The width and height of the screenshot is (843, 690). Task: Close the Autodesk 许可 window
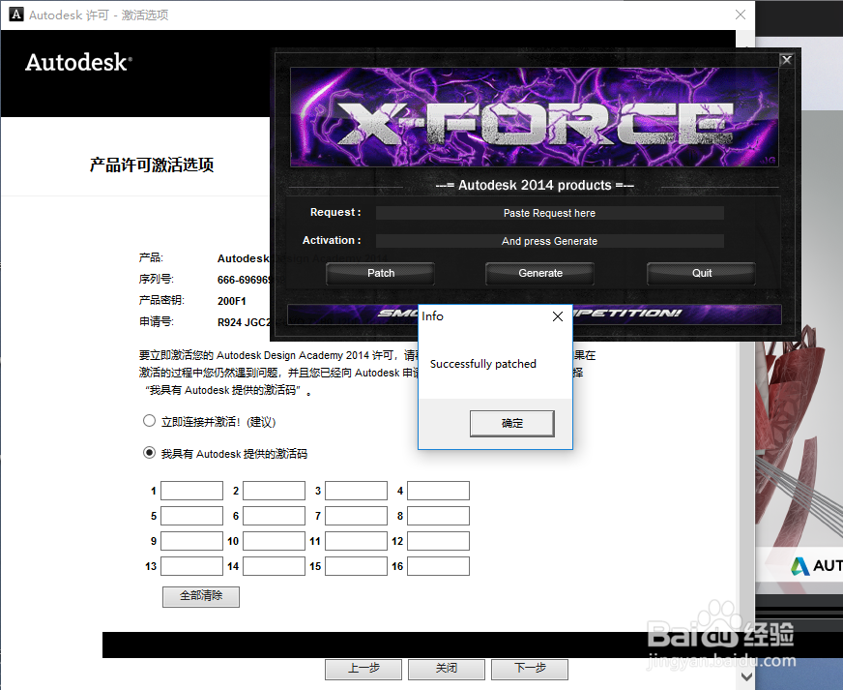point(741,15)
